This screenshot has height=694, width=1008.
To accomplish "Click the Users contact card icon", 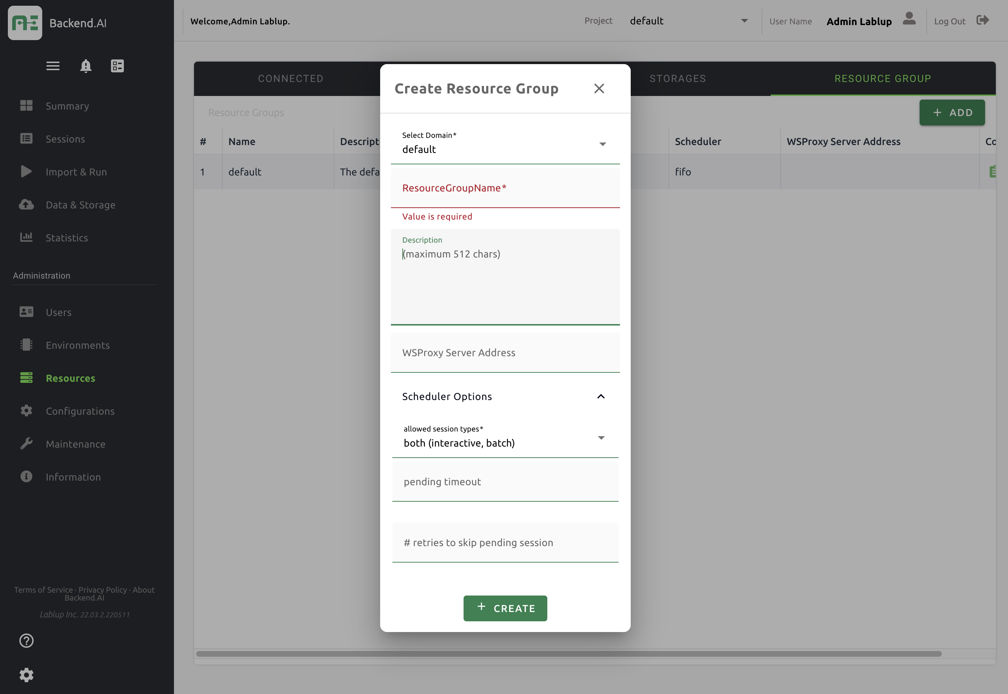I will [x=26, y=312].
